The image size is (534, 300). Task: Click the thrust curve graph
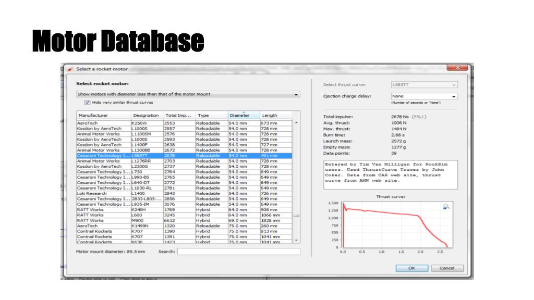coord(397,225)
